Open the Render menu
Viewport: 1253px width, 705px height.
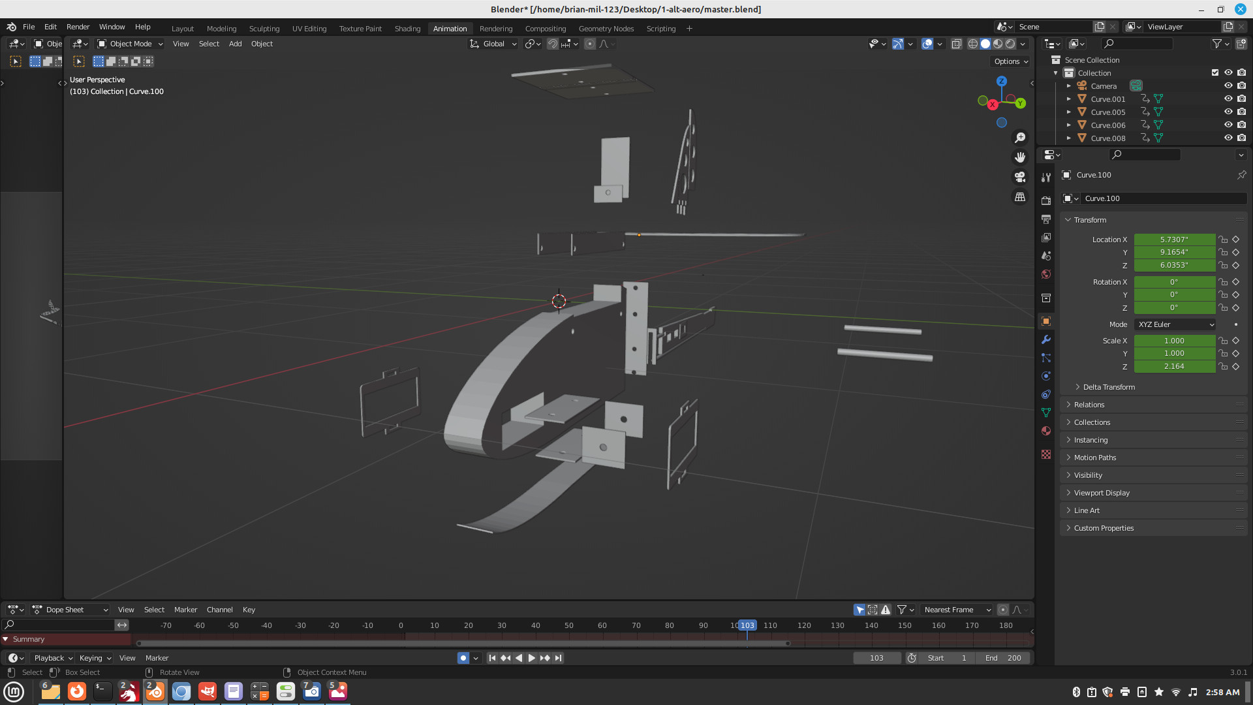point(78,27)
